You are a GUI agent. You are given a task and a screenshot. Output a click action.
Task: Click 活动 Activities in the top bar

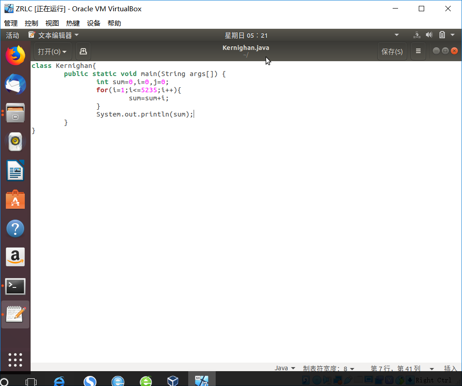[12, 36]
